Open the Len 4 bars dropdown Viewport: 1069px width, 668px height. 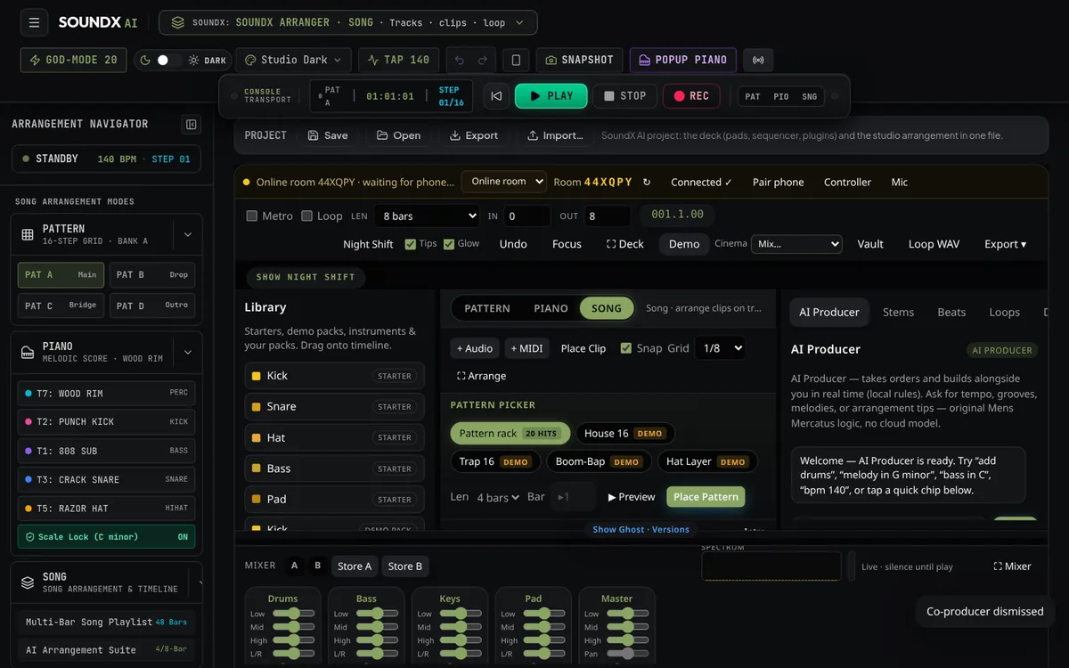(498, 497)
